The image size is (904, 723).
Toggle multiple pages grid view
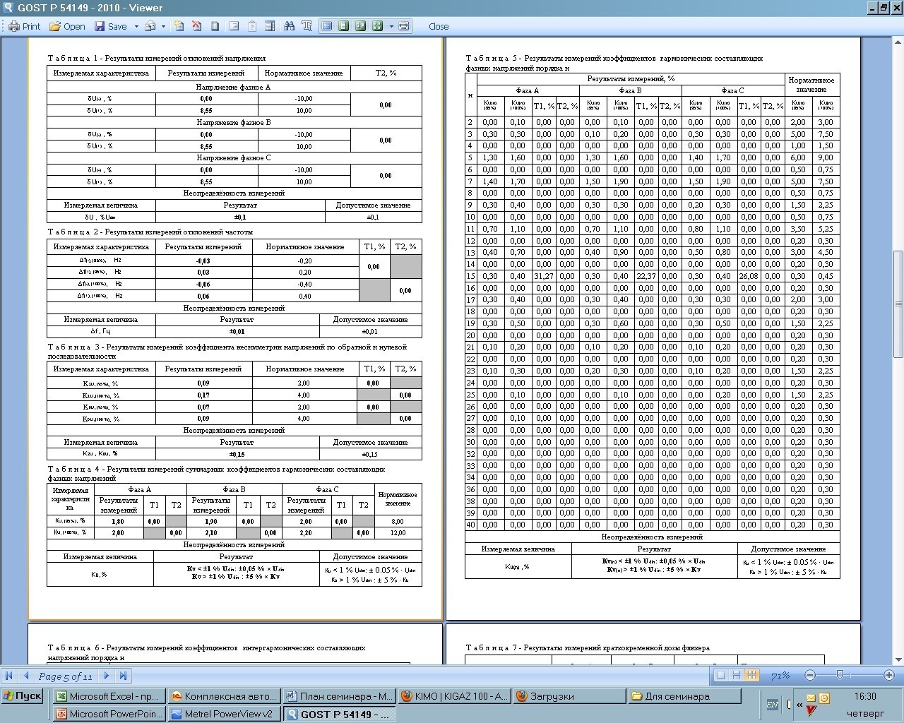(x=376, y=26)
